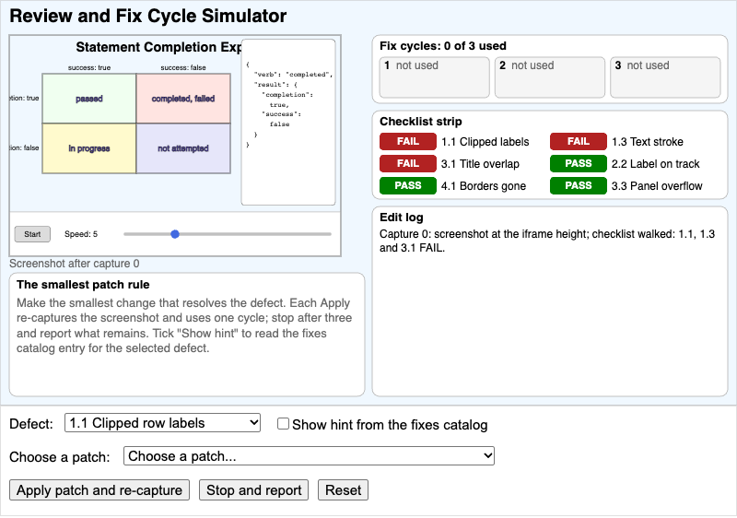Click the 'Capture 0' edit log entry
This screenshot has width=737, height=518.
547,241
